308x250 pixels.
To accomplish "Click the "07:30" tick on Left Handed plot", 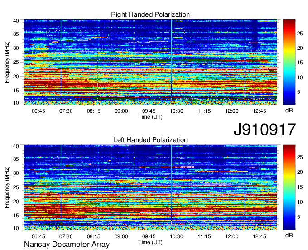I will 66,236.
